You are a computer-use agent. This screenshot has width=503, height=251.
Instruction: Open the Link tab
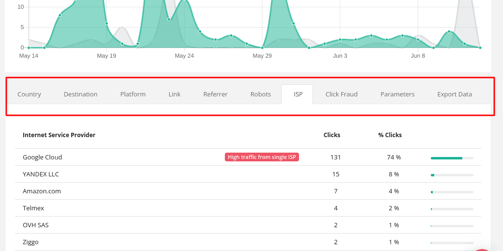tap(174, 94)
